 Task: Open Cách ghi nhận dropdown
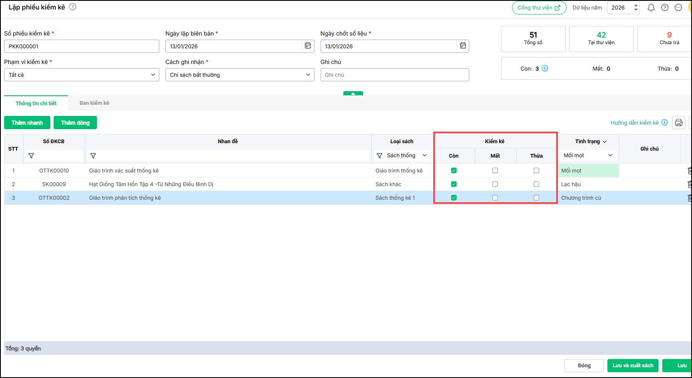coord(240,75)
